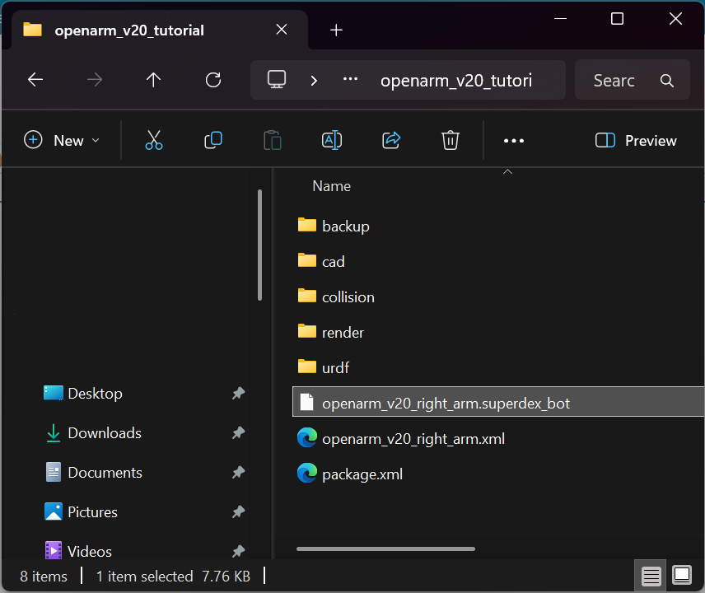Viewport: 705px width, 593px height.
Task: Unpin Downloads using its pin icon
Action: coord(238,433)
